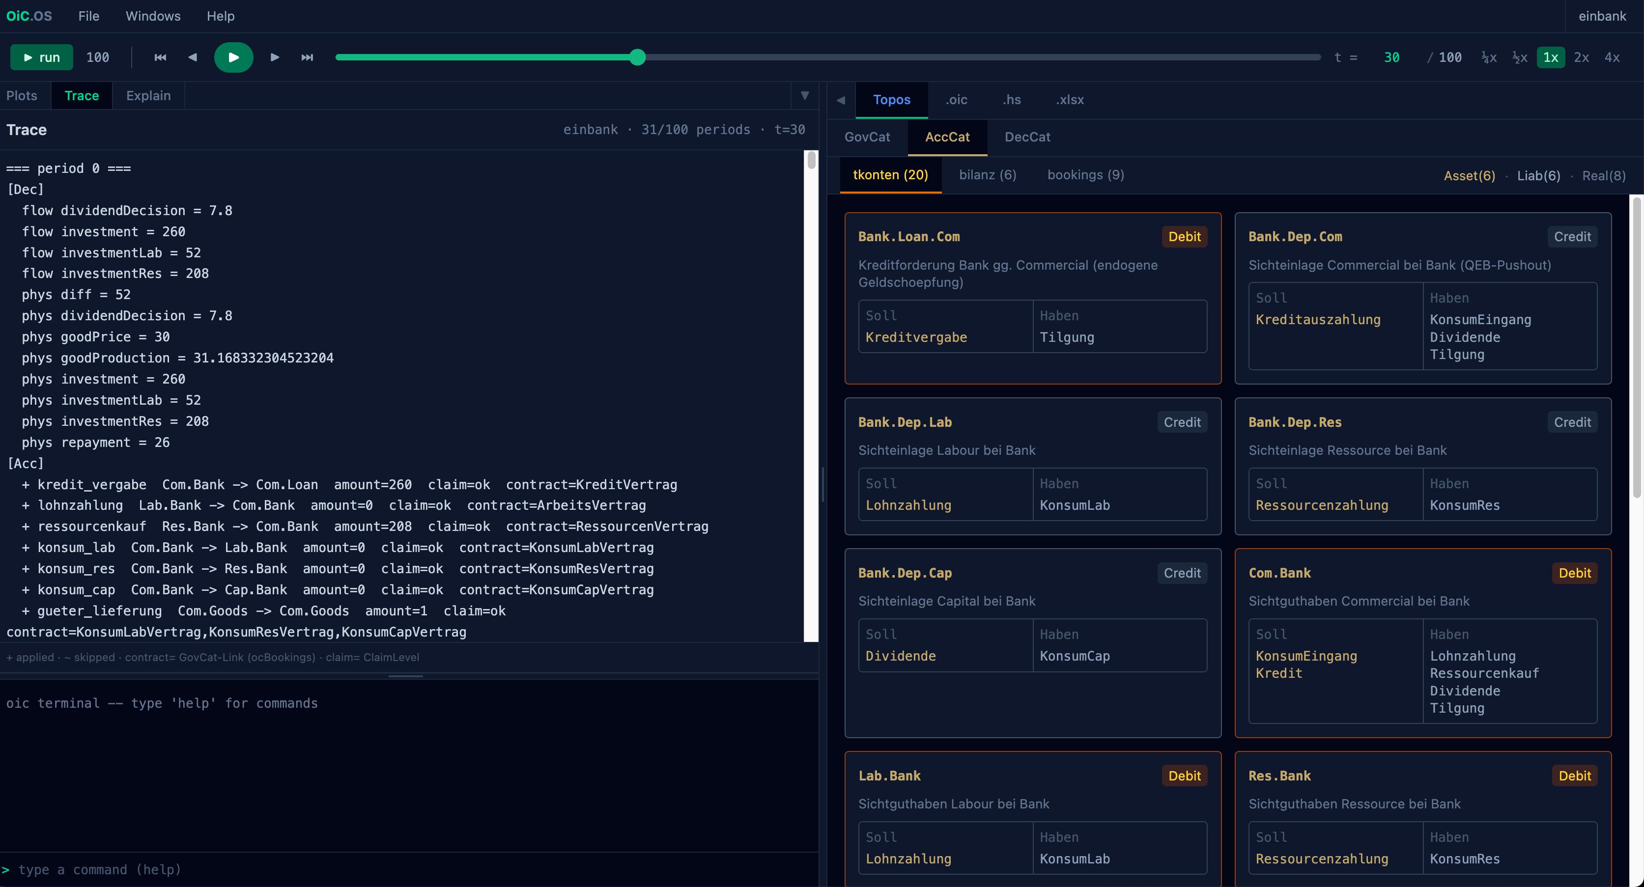Image resolution: width=1644 pixels, height=887 pixels.
Task: Click Ressourcenkauf entry in Com.Bank Haben
Action: (1484, 673)
